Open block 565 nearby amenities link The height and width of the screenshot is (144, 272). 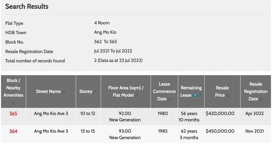tap(13, 113)
